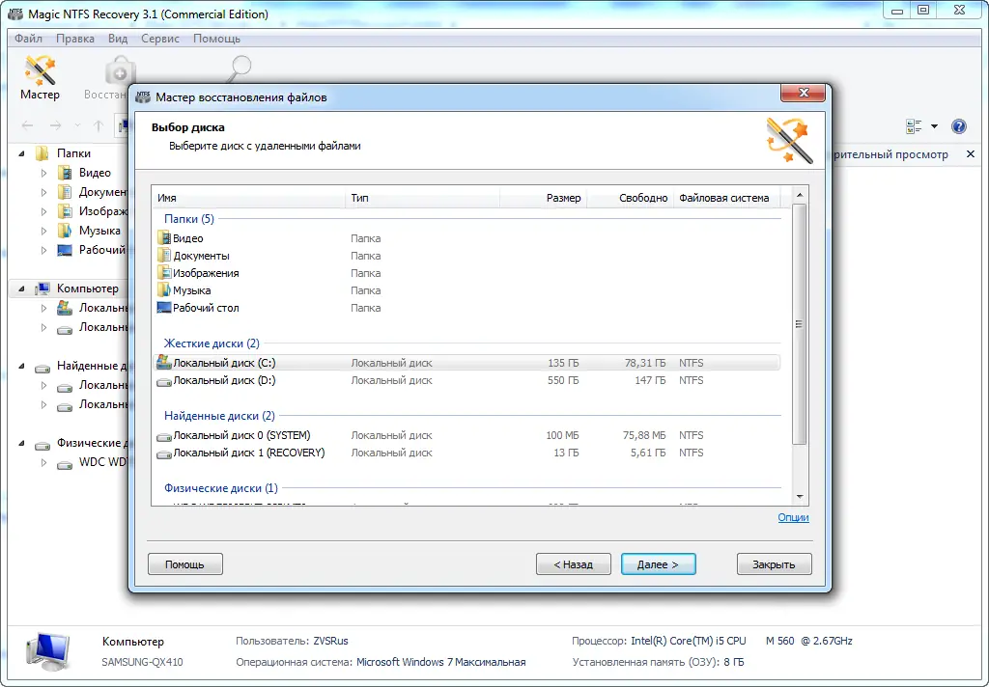989x687 pixels.
Task: Open the Вид menu
Action: (117, 39)
